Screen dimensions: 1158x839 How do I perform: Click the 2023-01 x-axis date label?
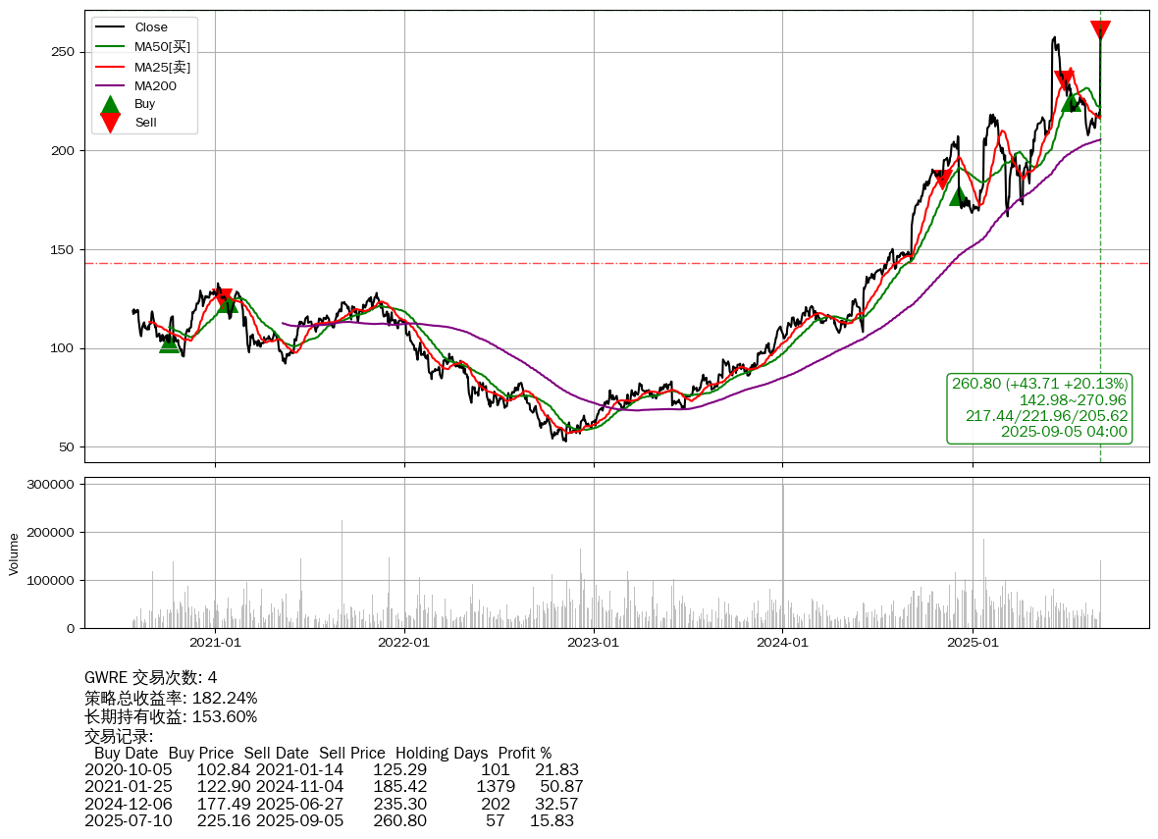pyautogui.click(x=594, y=644)
